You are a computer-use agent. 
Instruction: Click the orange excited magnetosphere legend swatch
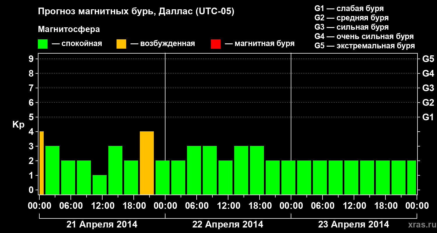[121, 44]
